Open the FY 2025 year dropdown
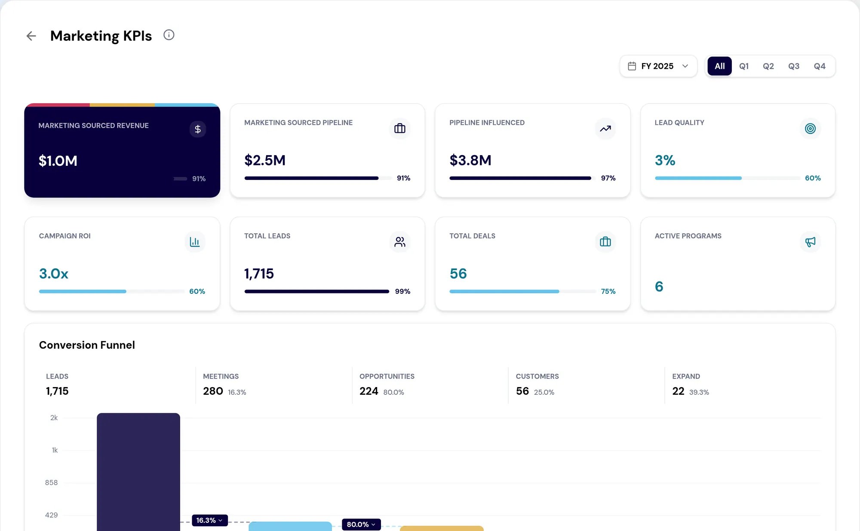Screen dimensions: 860x531 point(658,66)
